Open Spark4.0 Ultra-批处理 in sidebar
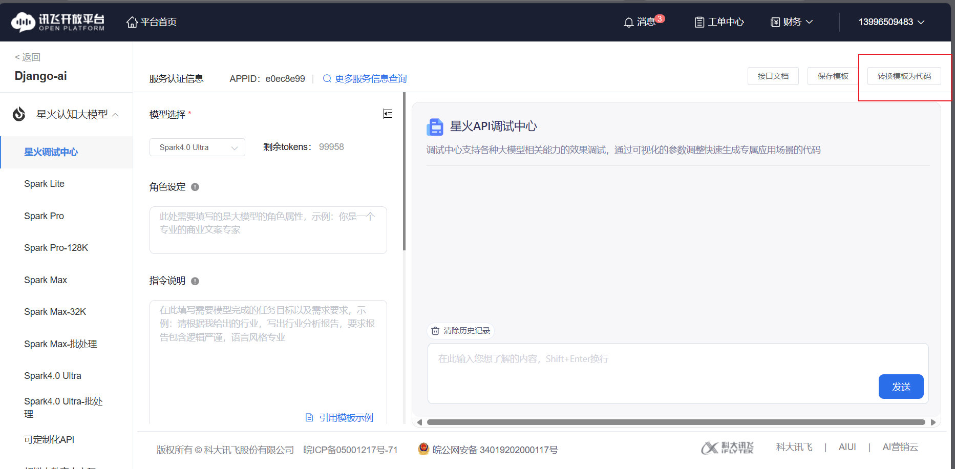The height and width of the screenshot is (469, 955). [x=63, y=408]
